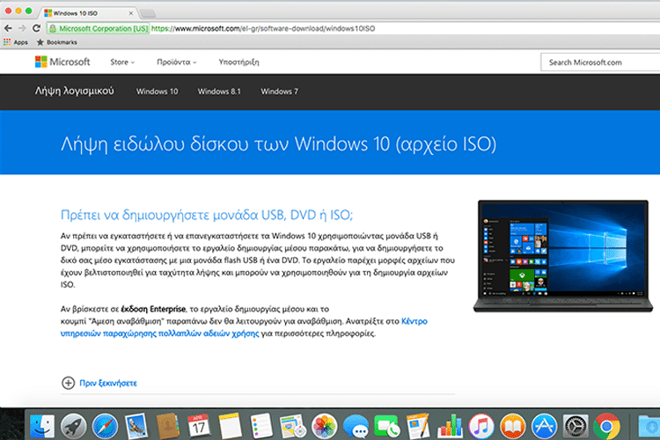Open the Apps grid shortcut in bookmarks bar
Screen dimensions: 660x440
click(16, 42)
